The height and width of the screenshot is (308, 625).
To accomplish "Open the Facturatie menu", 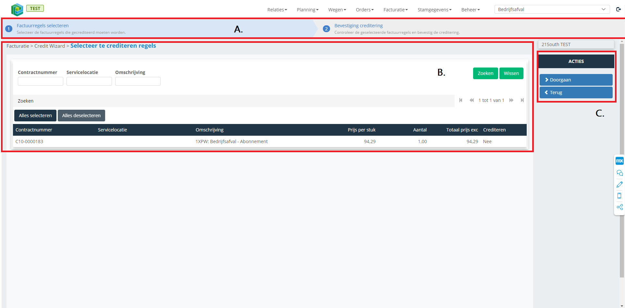I will (x=396, y=10).
